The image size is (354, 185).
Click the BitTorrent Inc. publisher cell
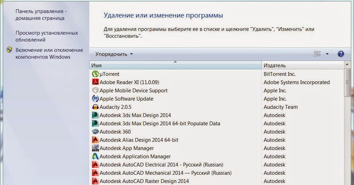pos(280,74)
